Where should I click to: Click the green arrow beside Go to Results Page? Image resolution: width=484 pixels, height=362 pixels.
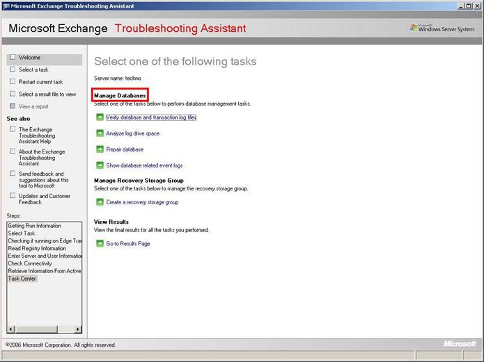100,244
